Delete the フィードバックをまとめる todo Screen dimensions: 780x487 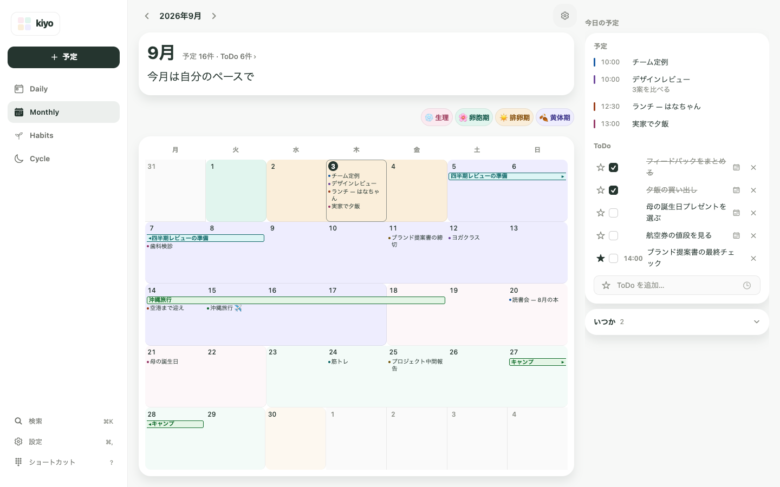click(753, 167)
